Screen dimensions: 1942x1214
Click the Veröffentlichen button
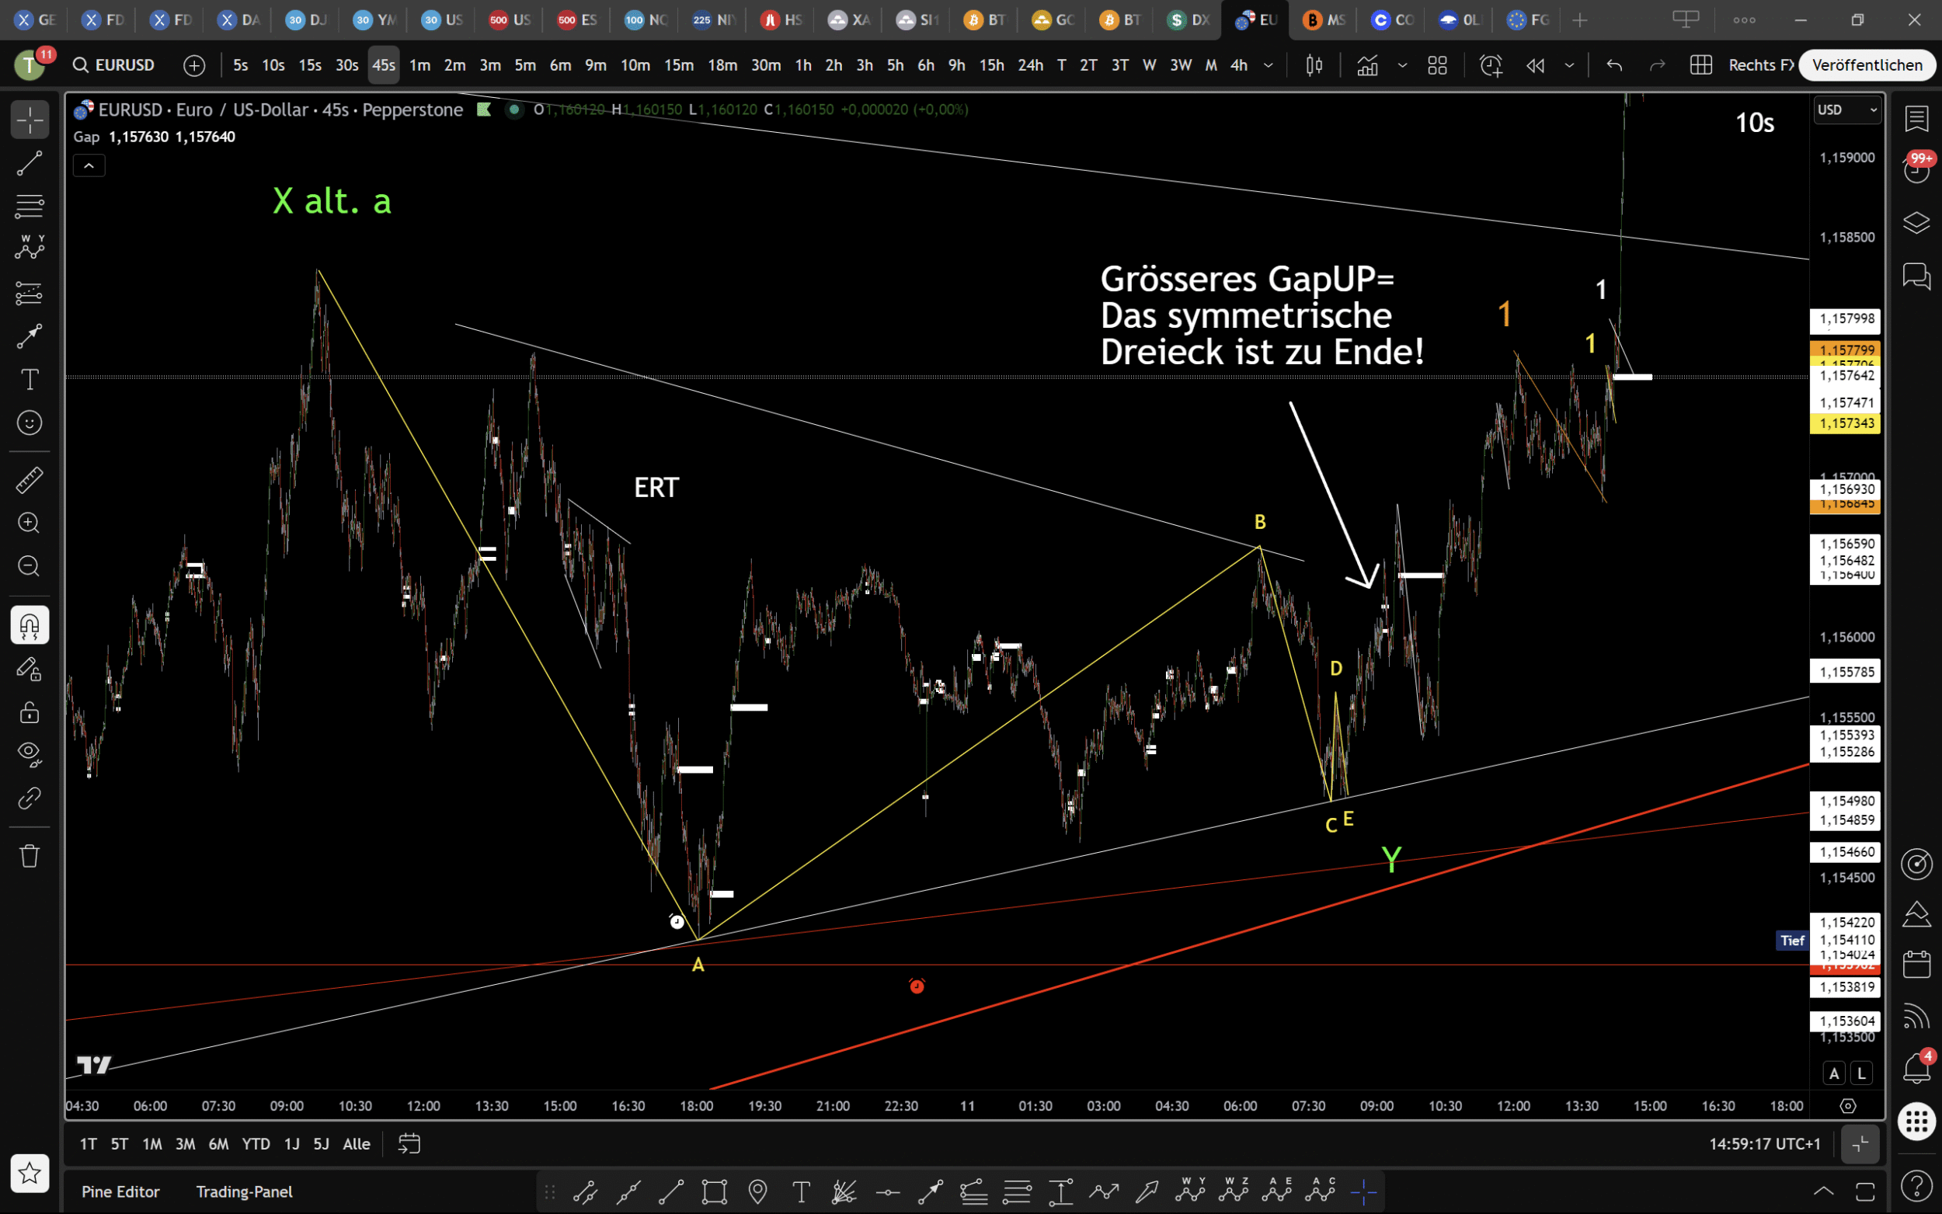(1867, 65)
